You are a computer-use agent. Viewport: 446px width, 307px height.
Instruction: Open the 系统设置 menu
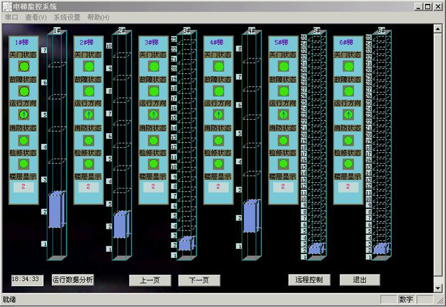coord(67,17)
